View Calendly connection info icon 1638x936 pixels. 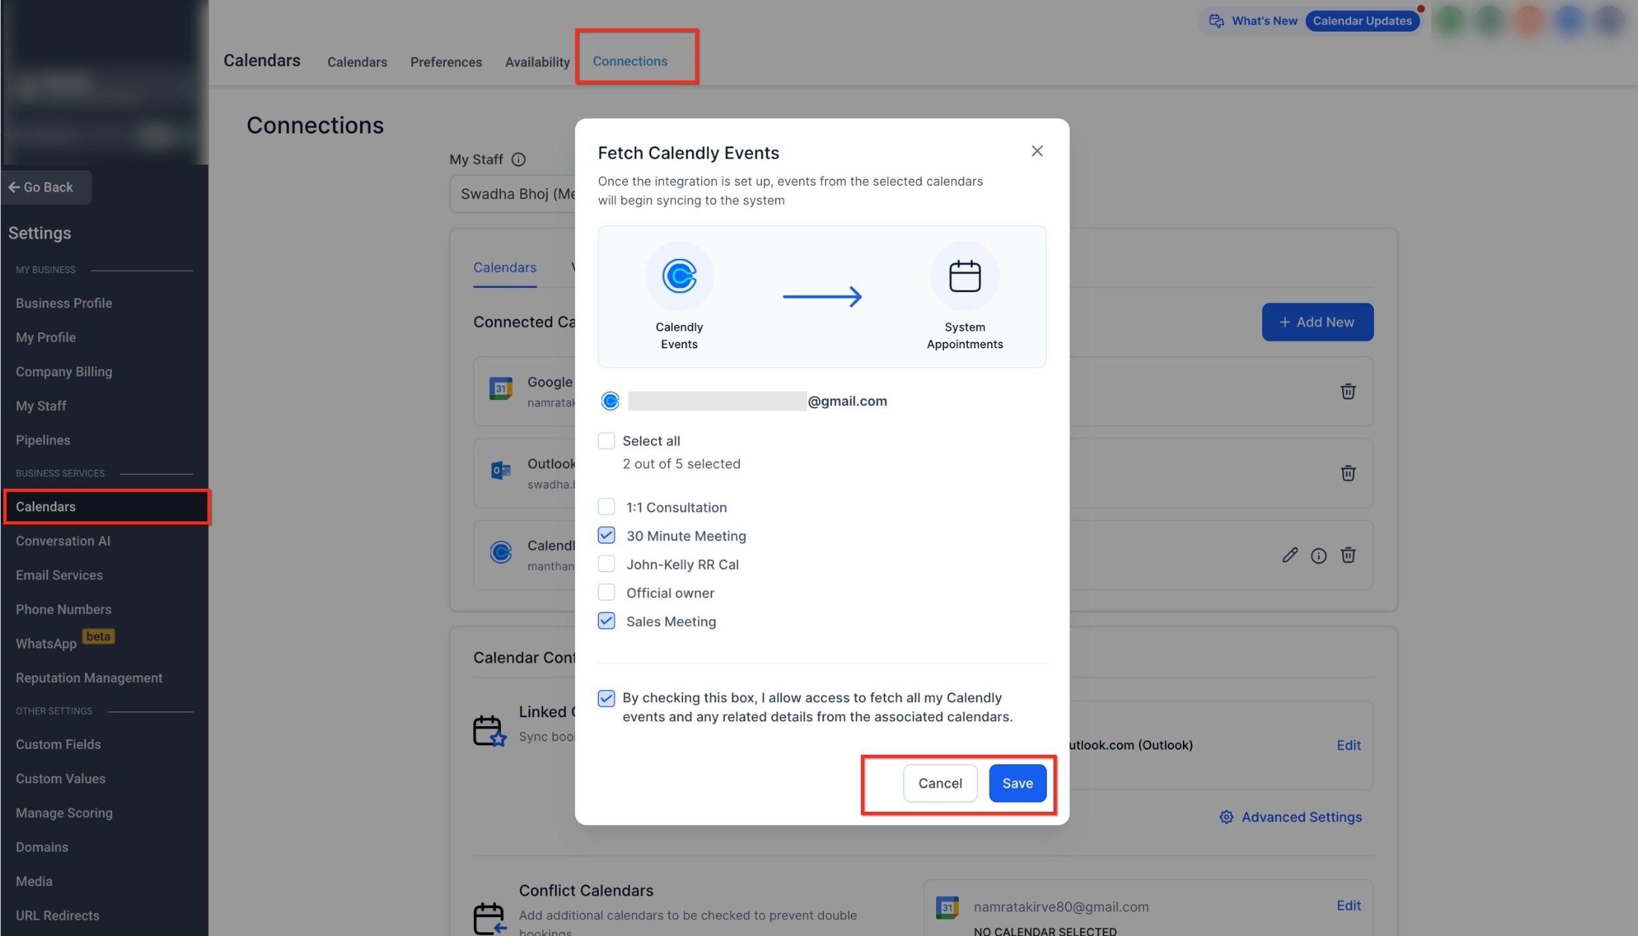1318,555
